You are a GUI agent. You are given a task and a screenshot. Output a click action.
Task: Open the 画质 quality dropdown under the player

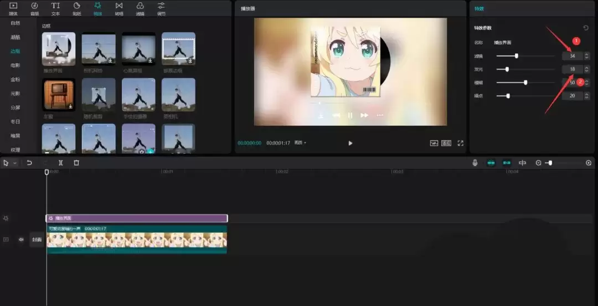[300, 143]
